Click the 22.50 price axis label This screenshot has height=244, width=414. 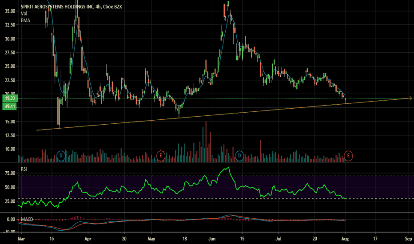[x=10, y=80]
